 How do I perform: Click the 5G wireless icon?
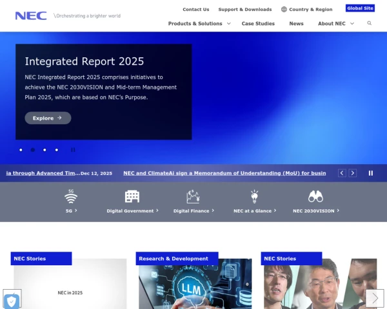pyautogui.click(x=71, y=196)
